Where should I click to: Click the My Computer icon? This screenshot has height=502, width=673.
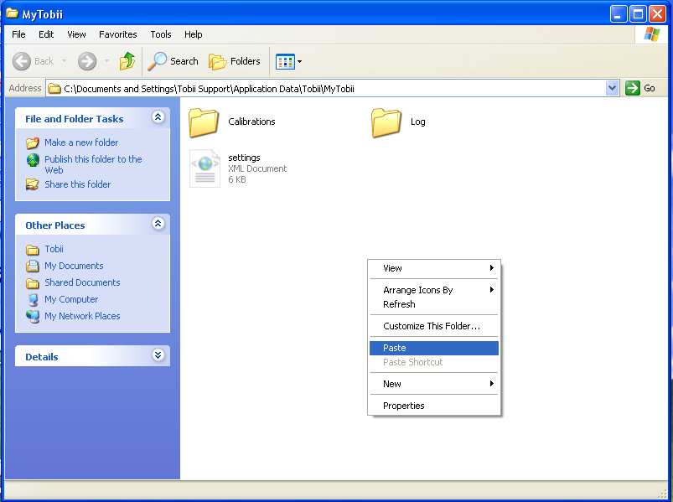(33, 299)
